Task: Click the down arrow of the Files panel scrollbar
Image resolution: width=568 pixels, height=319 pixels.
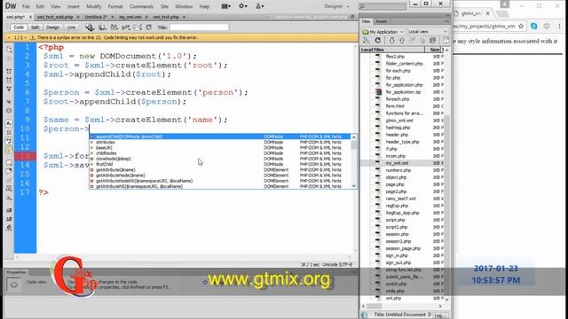Action: [446, 300]
